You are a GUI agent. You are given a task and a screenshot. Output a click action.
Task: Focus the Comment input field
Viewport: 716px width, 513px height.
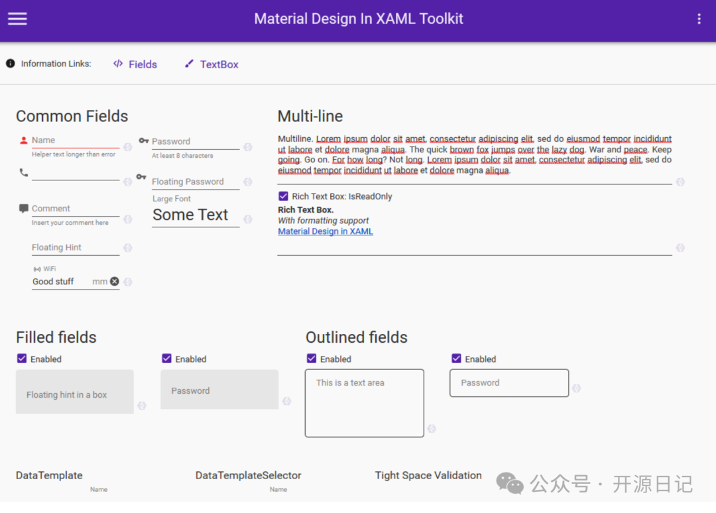(76, 209)
